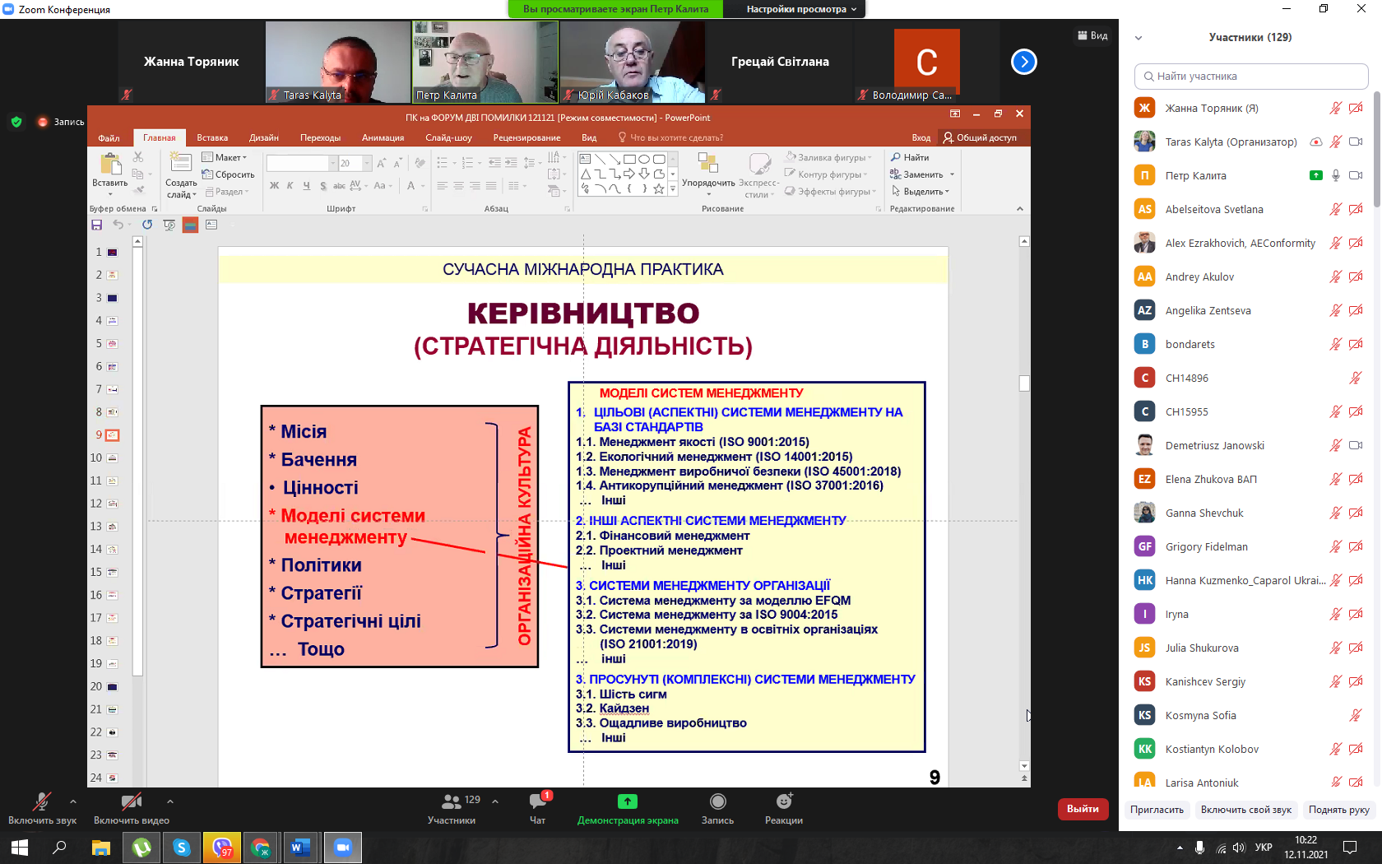Click the green encryption shield icon

pyautogui.click(x=16, y=122)
